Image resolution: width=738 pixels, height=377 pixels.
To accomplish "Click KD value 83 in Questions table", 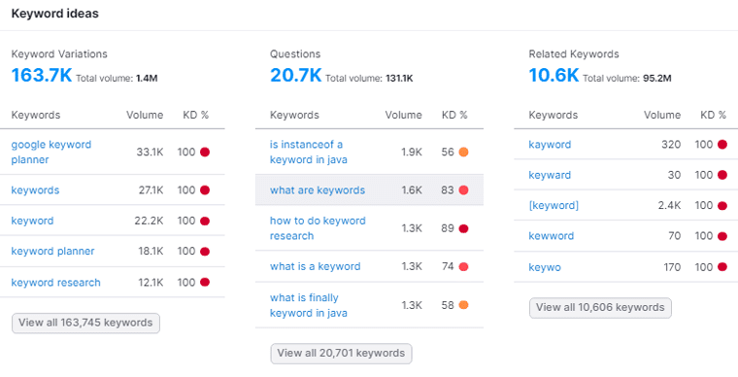I will (448, 190).
